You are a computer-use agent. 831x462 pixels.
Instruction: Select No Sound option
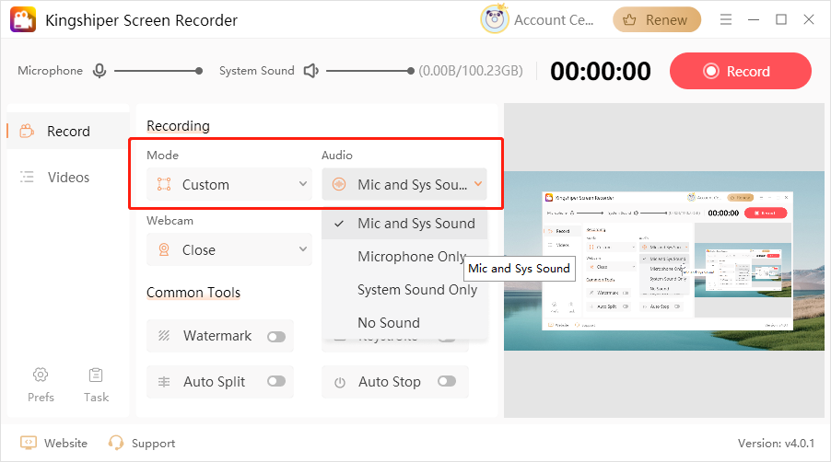pyautogui.click(x=404, y=322)
